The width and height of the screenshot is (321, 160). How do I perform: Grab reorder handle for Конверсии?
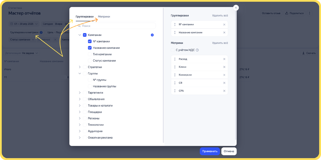tap(175, 75)
